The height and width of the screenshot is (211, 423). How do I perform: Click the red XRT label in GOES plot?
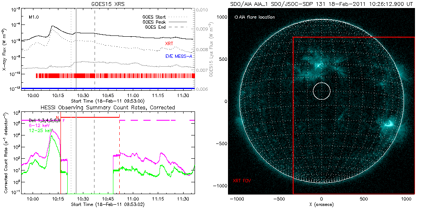coord(169,43)
